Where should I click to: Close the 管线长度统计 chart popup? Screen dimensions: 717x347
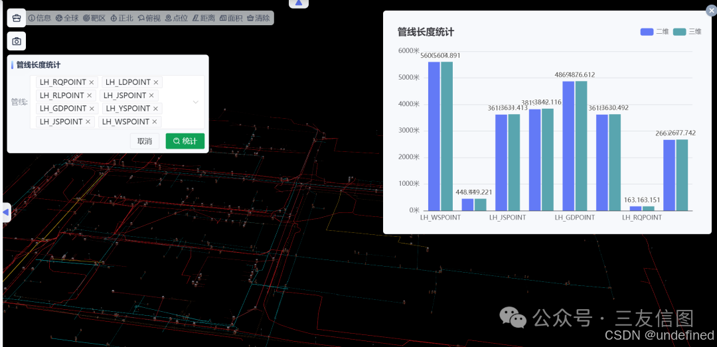click(x=712, y=9)
